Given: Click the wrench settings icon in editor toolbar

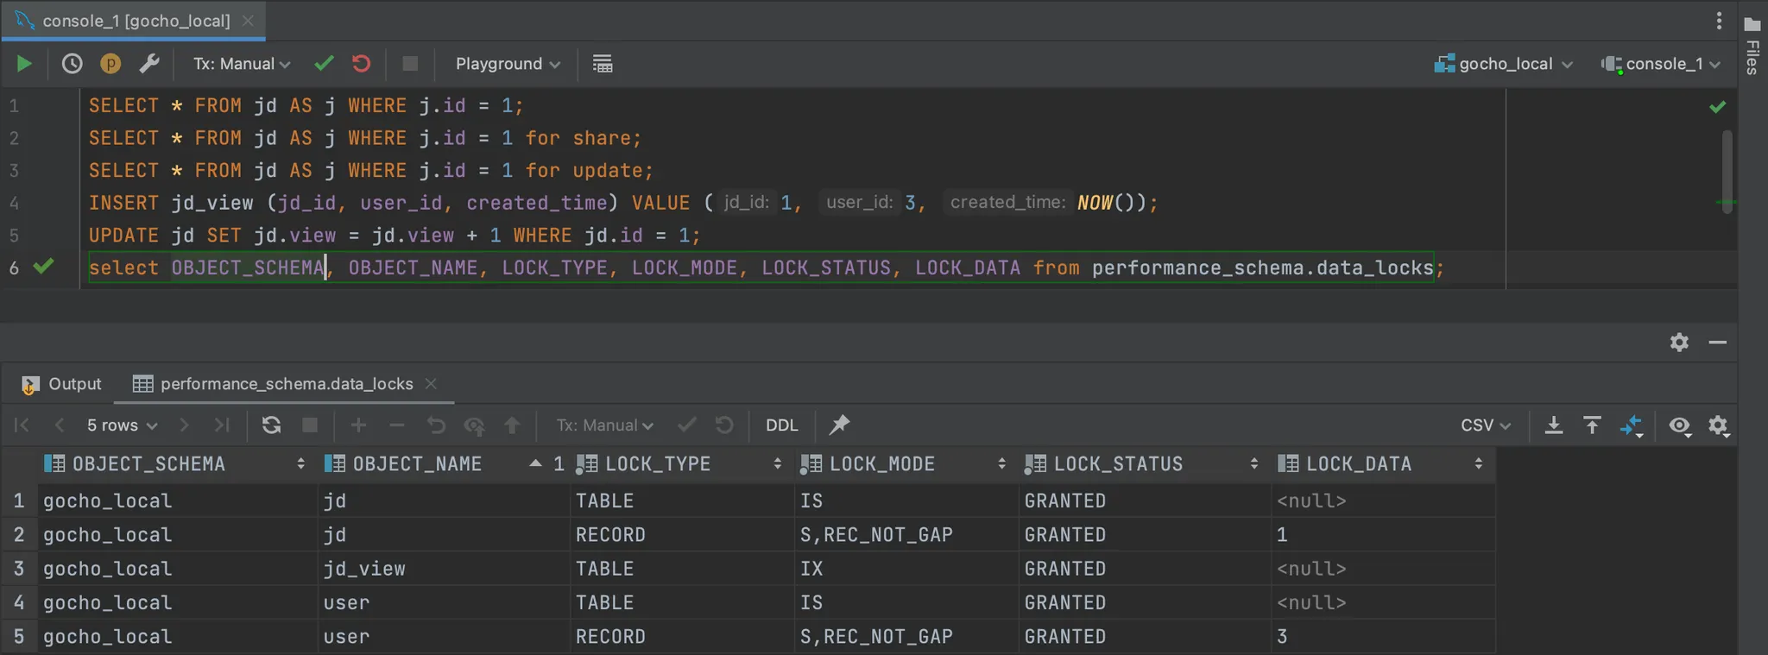Looking at the screenshot, I should (x=149, y=64).
